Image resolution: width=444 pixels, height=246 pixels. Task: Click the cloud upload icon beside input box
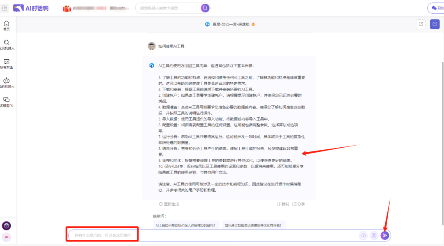pyautogui.click(x=363, y=235)
